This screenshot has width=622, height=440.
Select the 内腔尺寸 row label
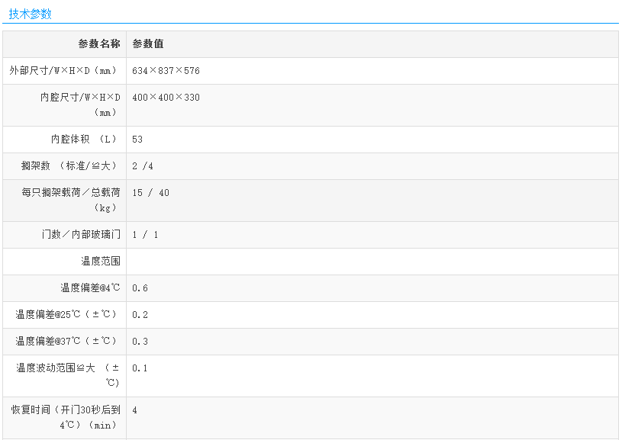pos(80,104)
